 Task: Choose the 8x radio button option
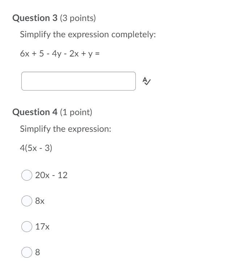click(x=27, y=201)
